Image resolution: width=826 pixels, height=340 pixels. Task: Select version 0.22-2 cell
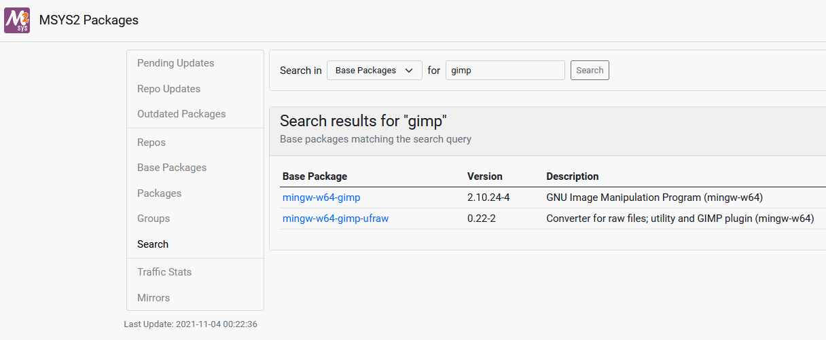(x=482, y=219)
